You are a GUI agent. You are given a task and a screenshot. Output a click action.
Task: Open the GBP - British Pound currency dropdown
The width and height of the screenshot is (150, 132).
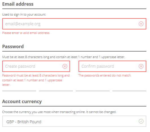74,121
